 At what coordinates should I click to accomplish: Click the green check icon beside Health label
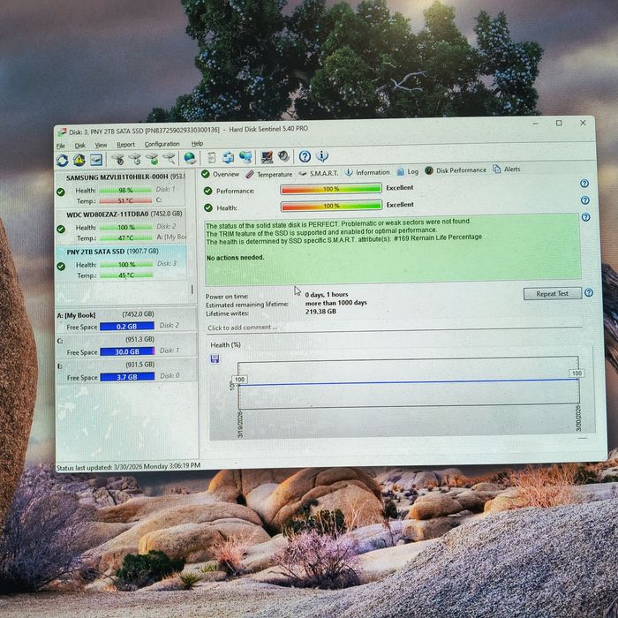(208, 208)
